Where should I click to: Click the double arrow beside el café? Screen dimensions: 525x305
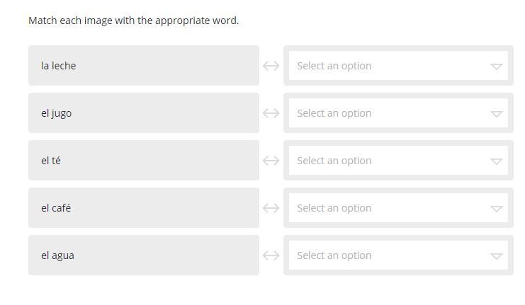coord(271,208)
